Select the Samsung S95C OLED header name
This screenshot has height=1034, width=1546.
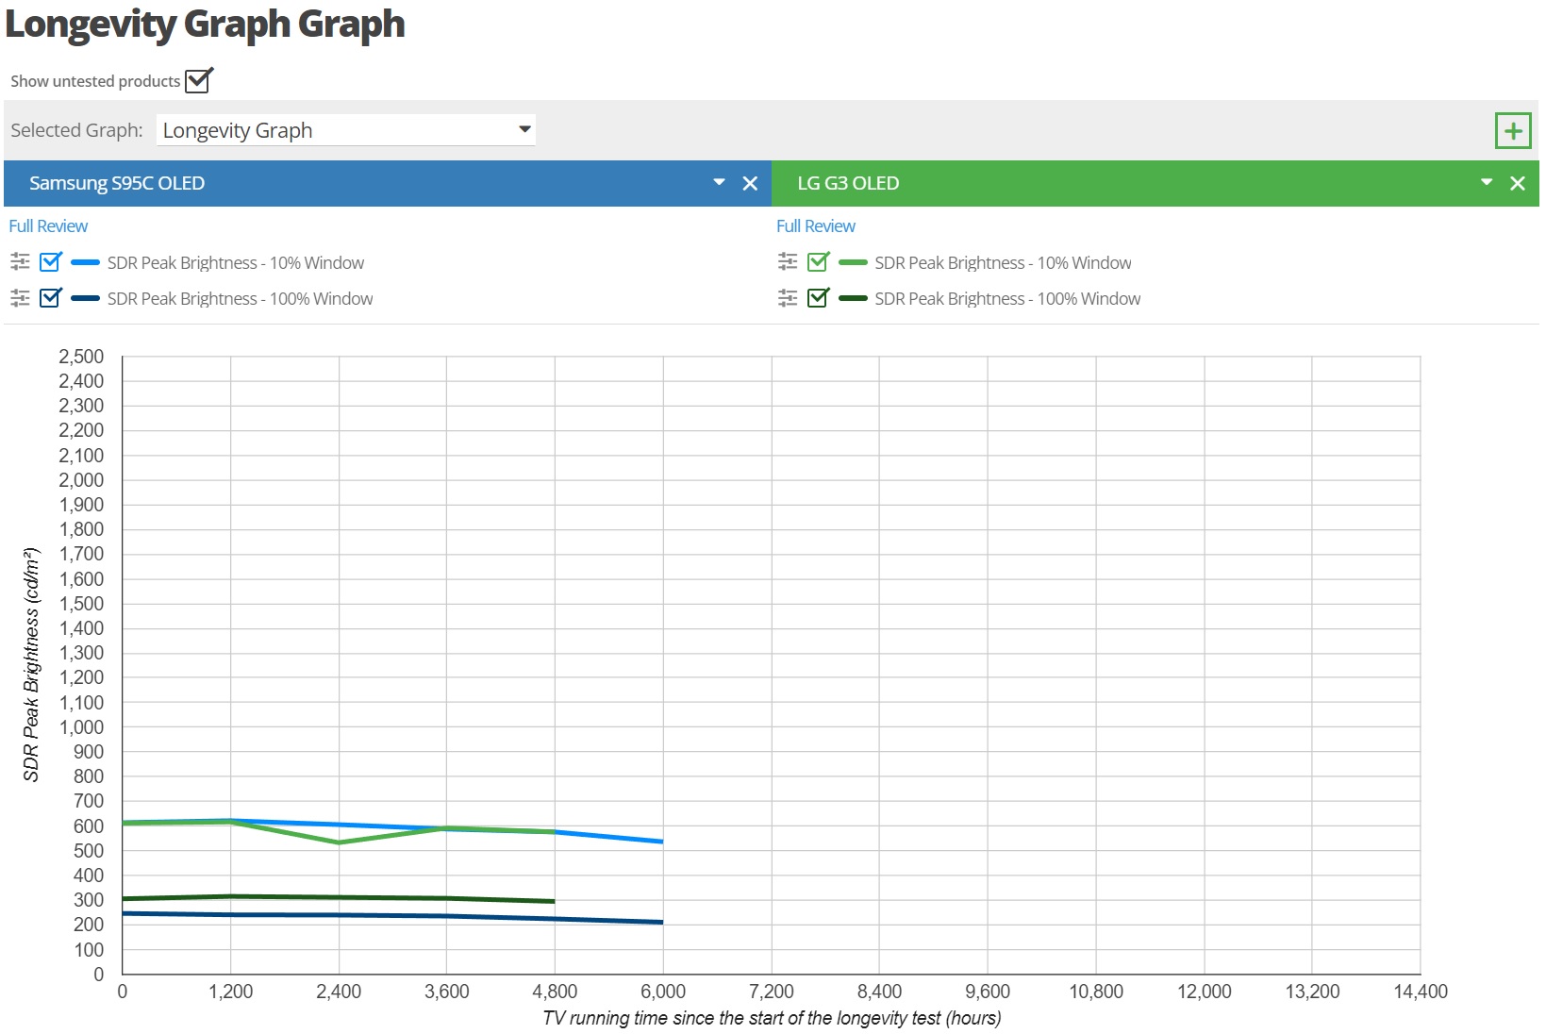[x=117, y=183]
